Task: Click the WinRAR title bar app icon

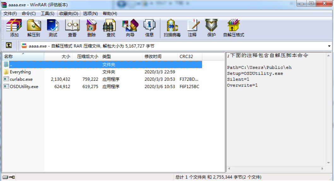Action: [4, 4]
